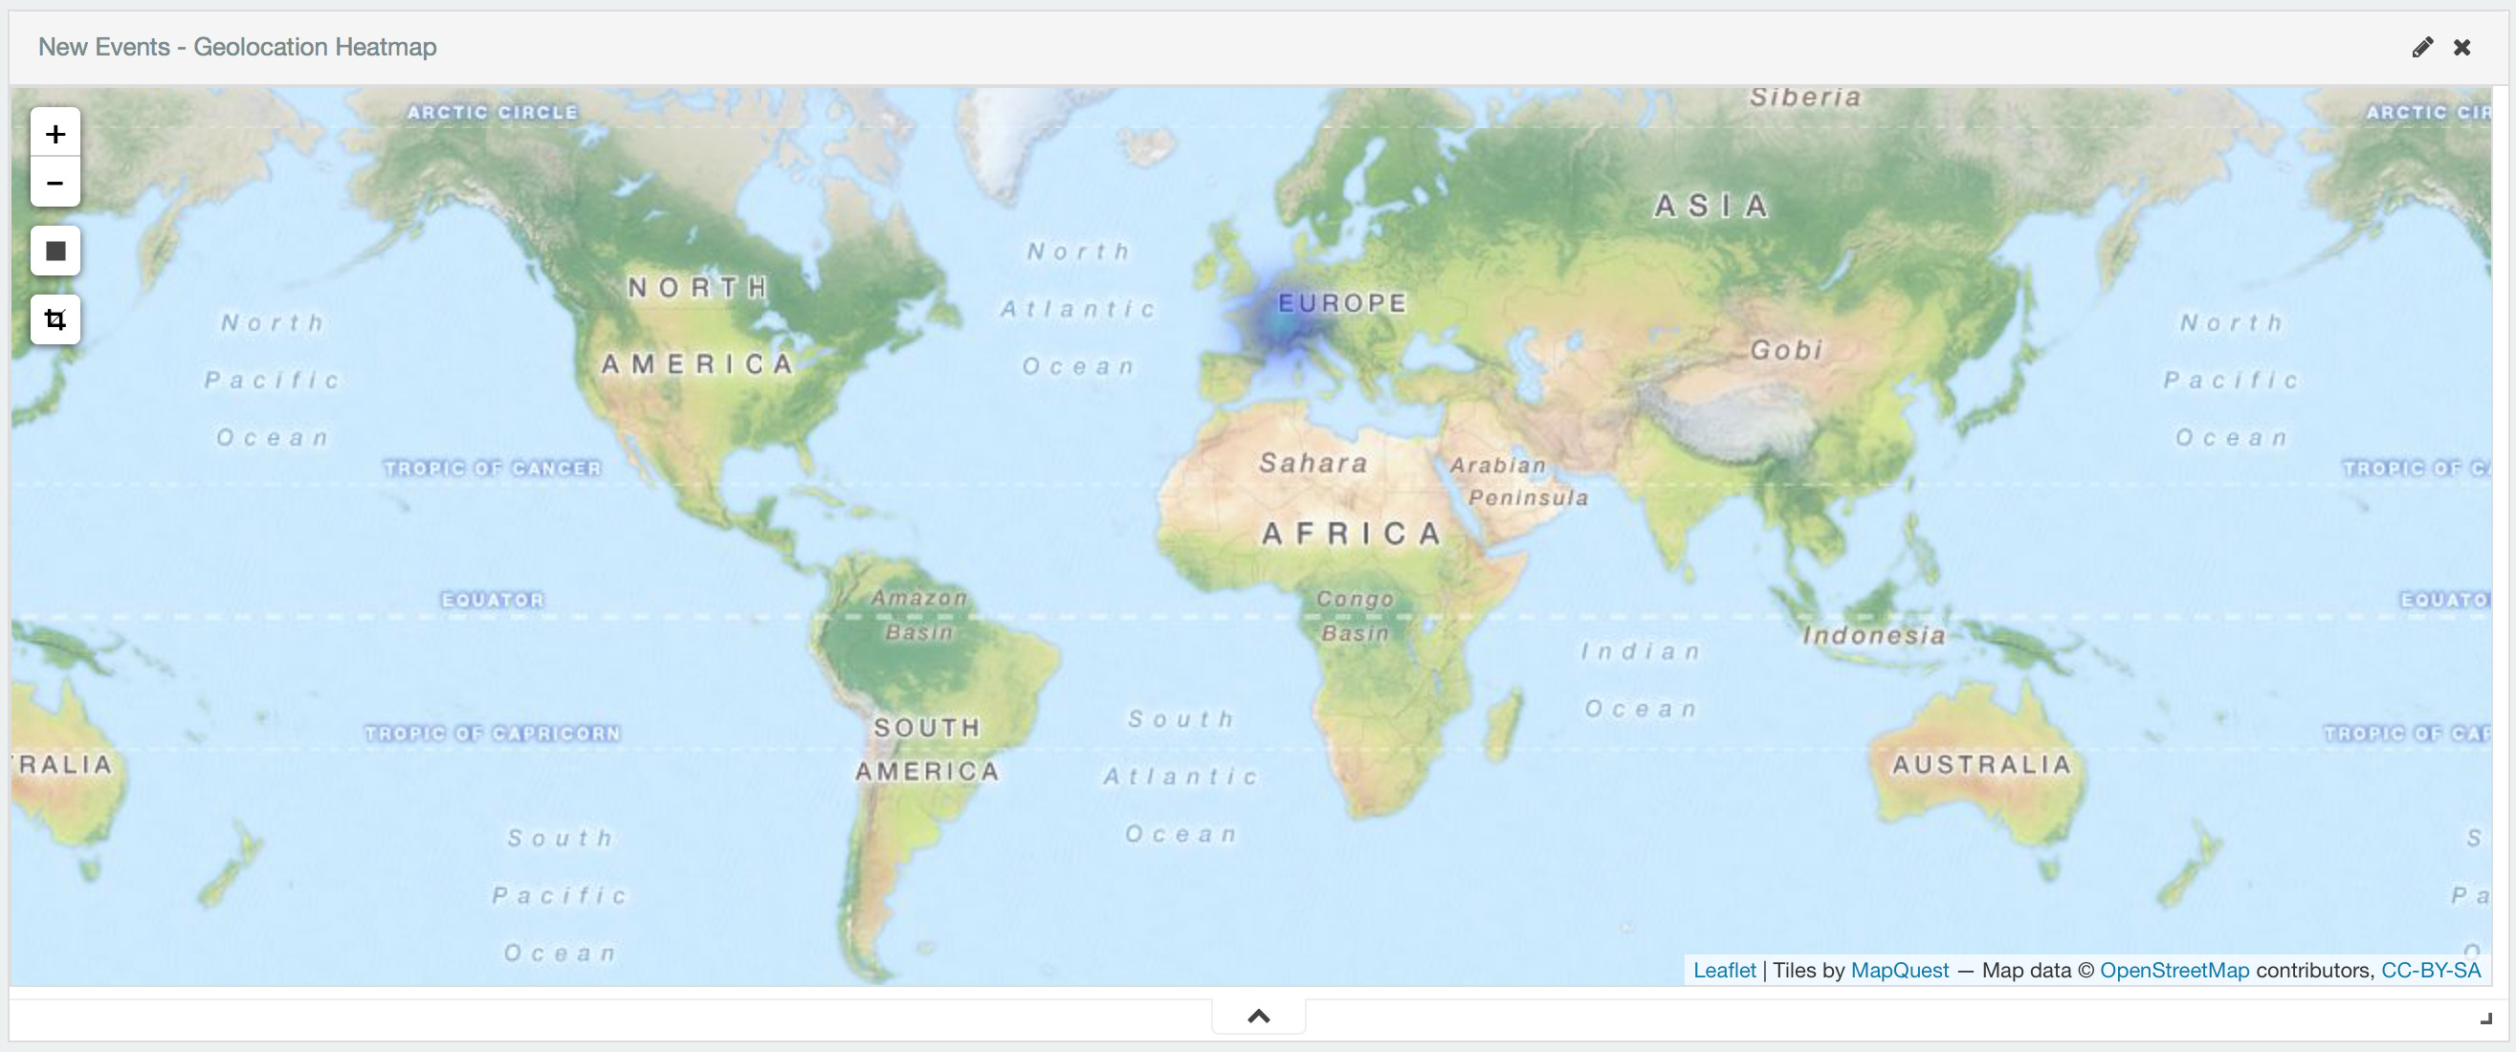
Task: Select the draw rectangle tool
Action: 55,251
